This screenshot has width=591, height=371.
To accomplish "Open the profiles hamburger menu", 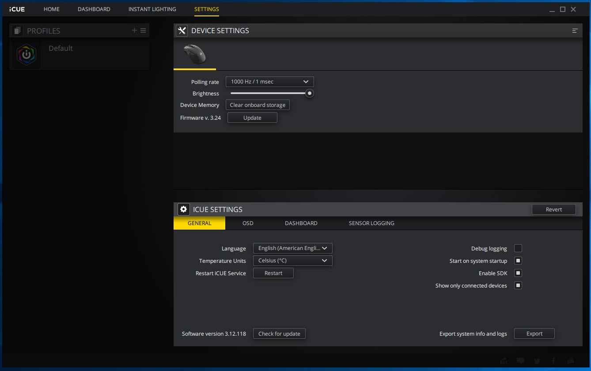I will tap(143, 30).
